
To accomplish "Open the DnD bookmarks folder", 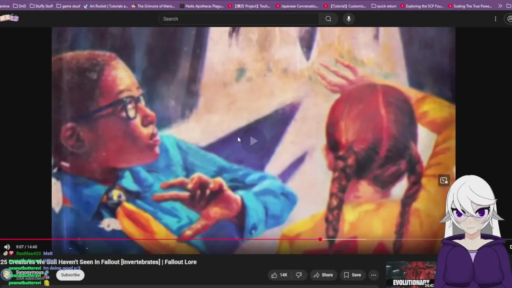I will [19, 6].
